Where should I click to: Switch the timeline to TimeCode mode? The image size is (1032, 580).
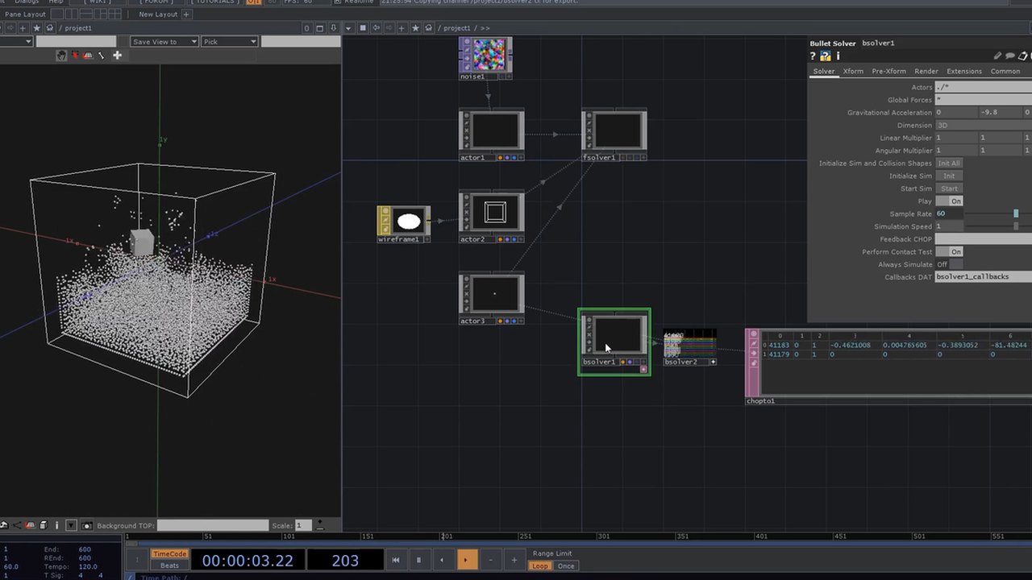point(169,553)
